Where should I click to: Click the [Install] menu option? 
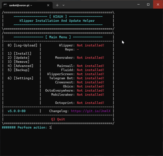coord(19,53)
